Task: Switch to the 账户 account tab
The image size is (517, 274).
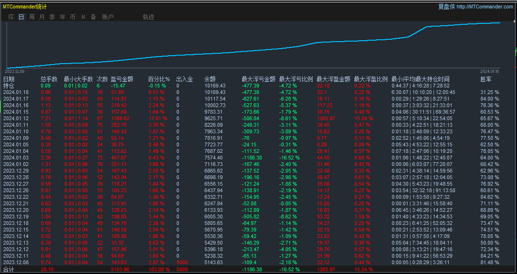Action: [108, 17]
